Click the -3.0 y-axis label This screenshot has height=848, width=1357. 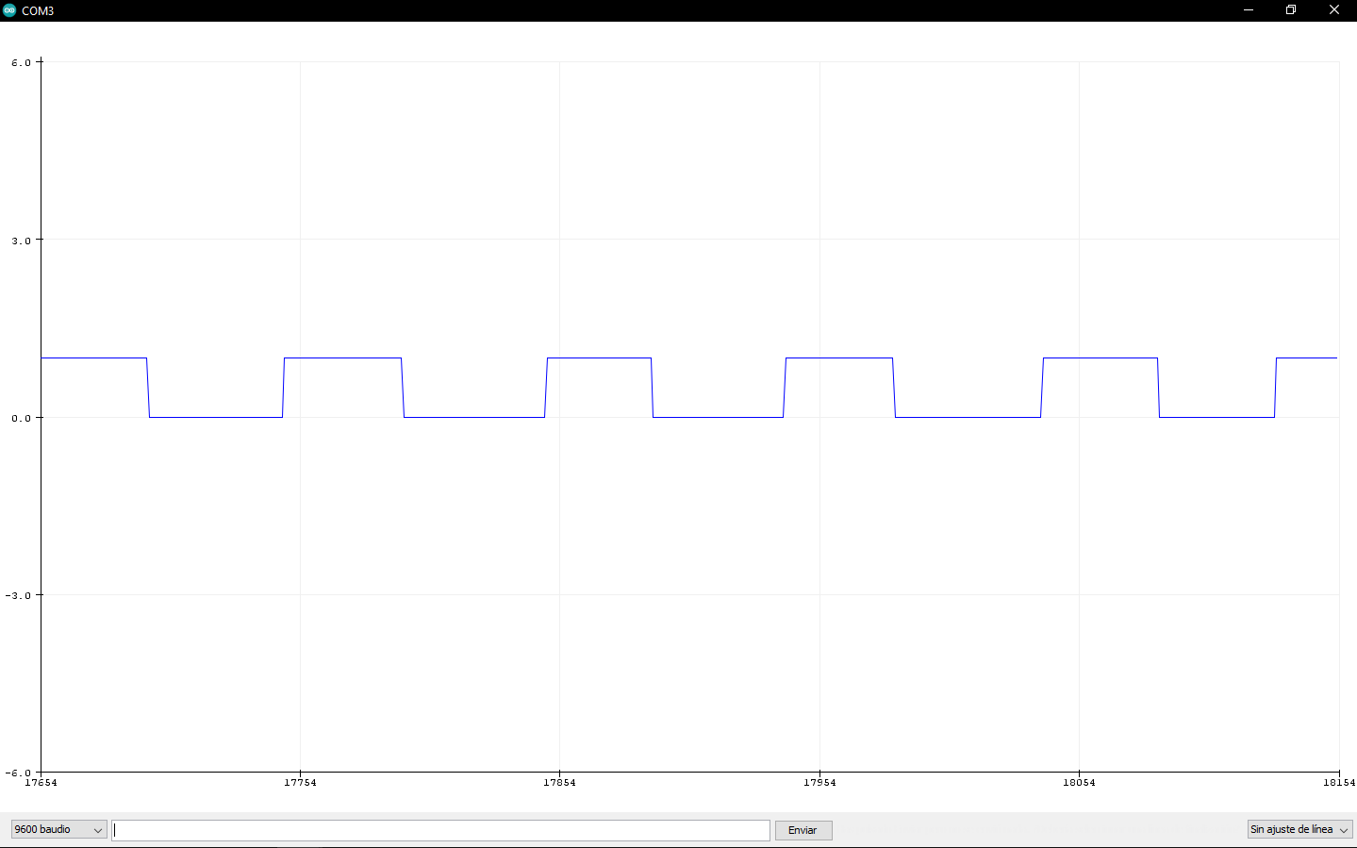point(18,595)
